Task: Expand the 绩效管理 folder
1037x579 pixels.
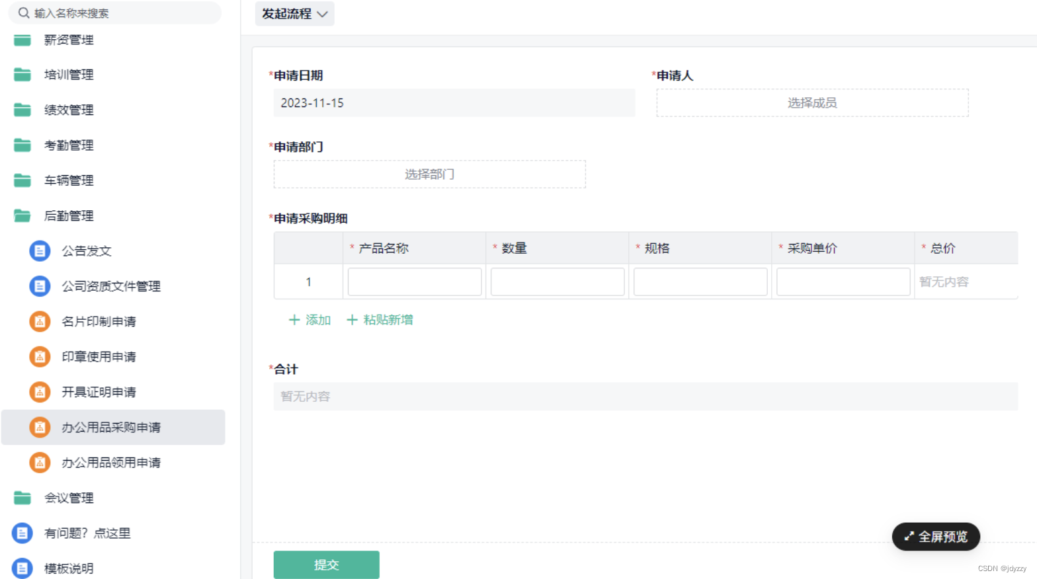Action: tap(69, 110)
